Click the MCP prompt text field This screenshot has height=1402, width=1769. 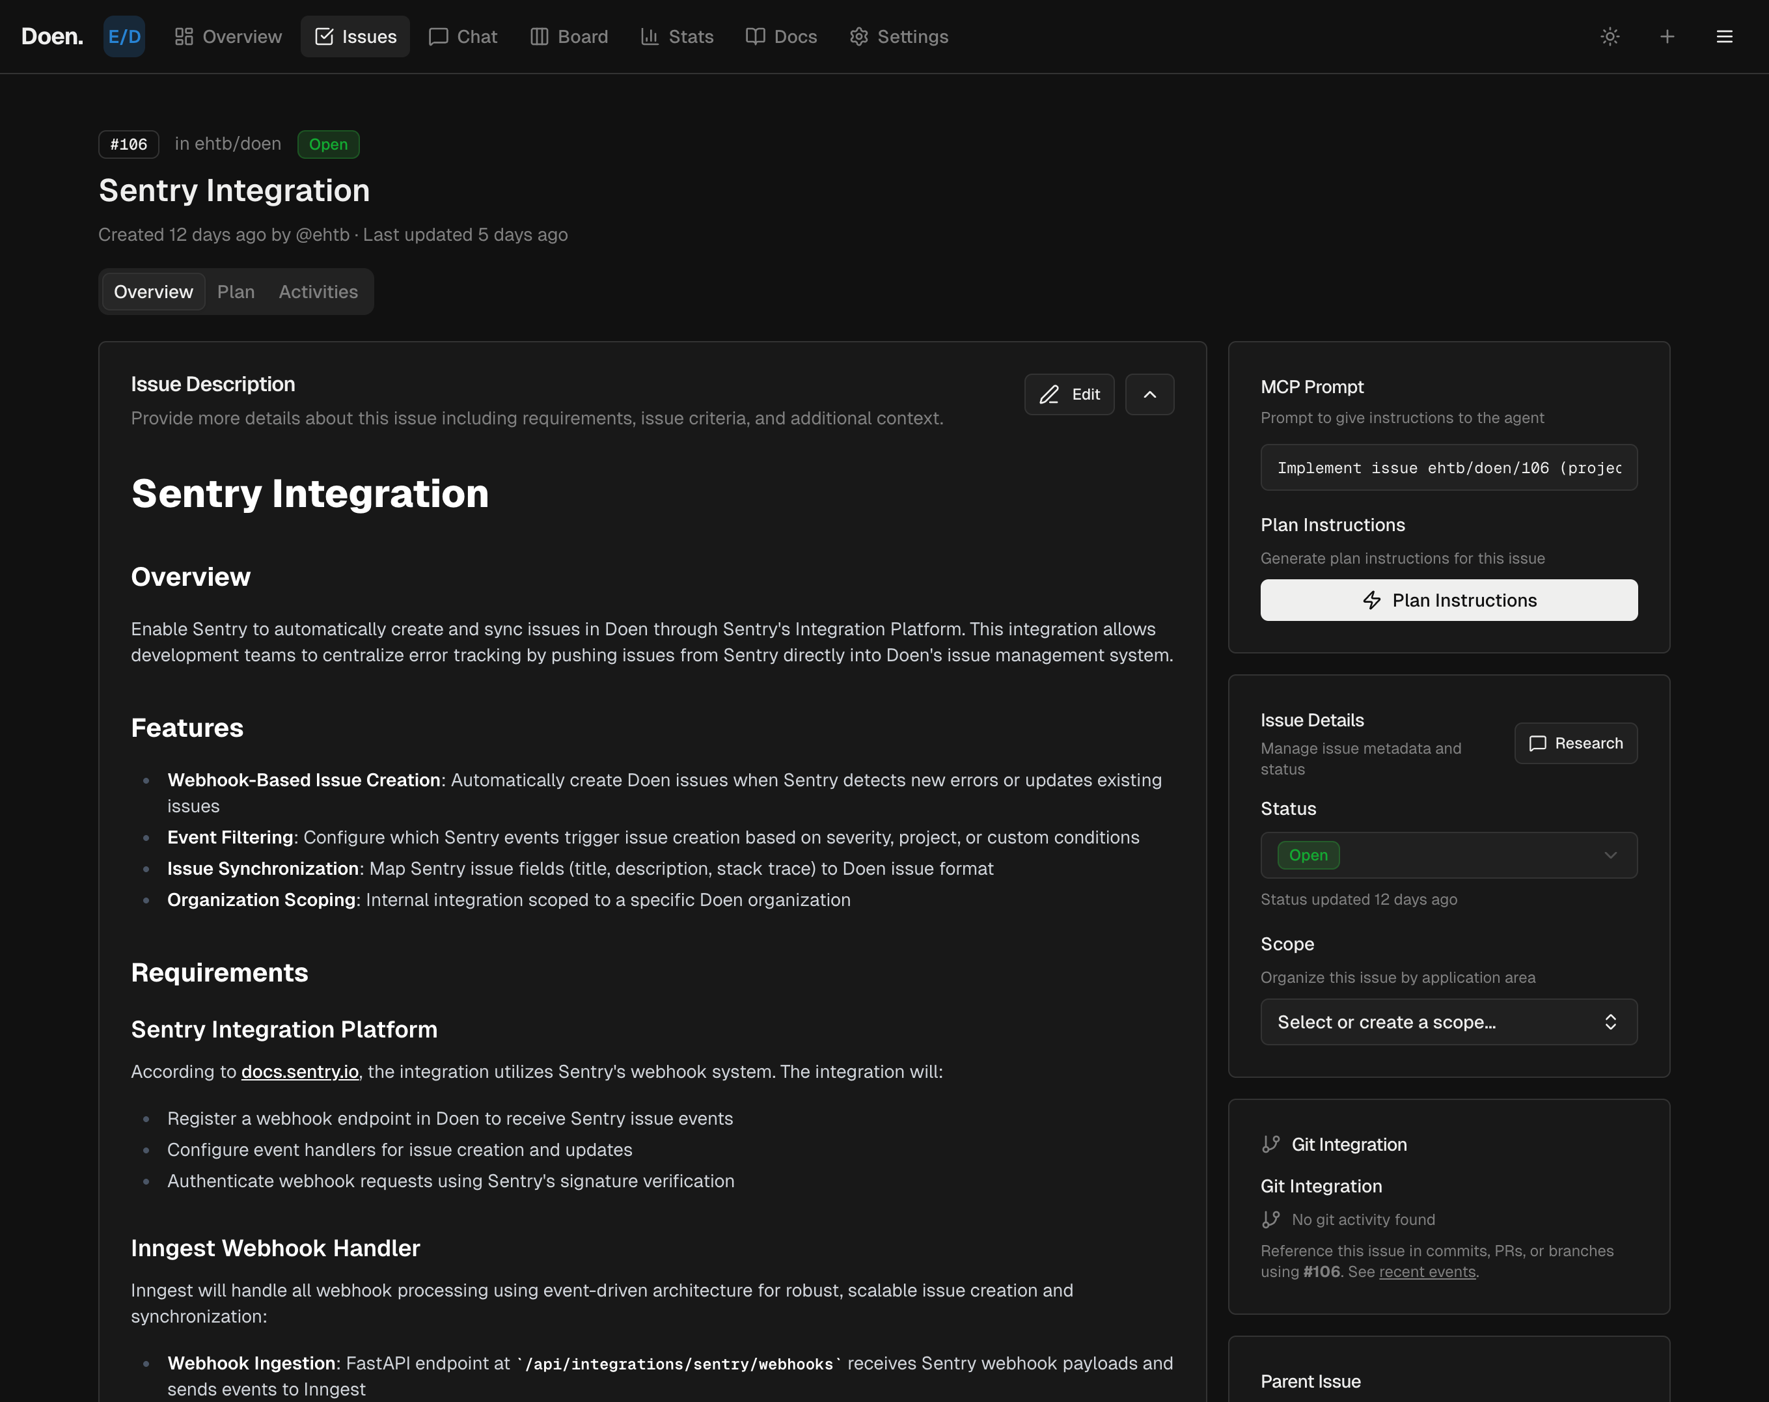[1448, 467]
